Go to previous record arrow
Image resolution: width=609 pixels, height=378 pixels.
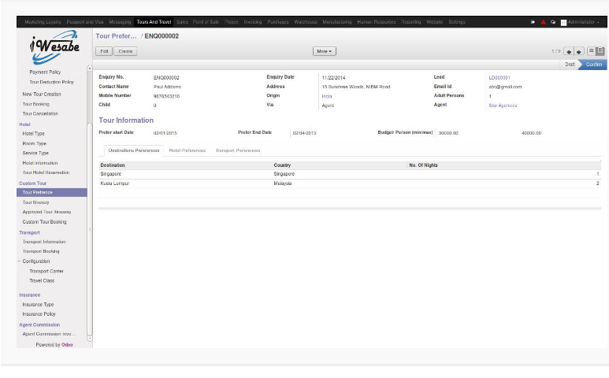pyautogui.click(x=569, y=51)
